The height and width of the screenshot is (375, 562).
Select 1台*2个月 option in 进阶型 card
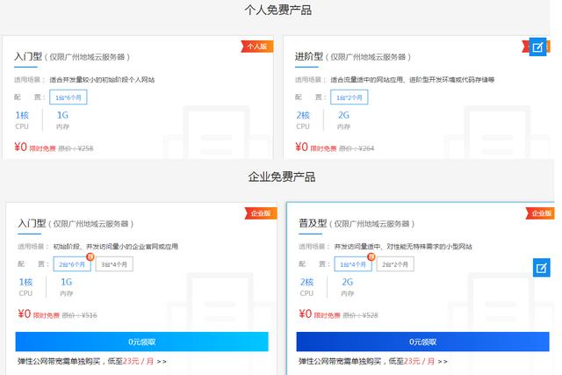(x=349, y=97)
